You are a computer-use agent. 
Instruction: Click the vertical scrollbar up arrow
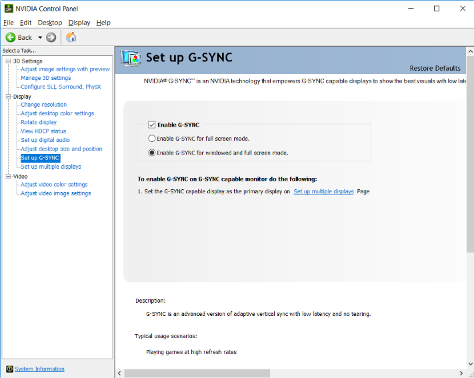click(471, 51)
